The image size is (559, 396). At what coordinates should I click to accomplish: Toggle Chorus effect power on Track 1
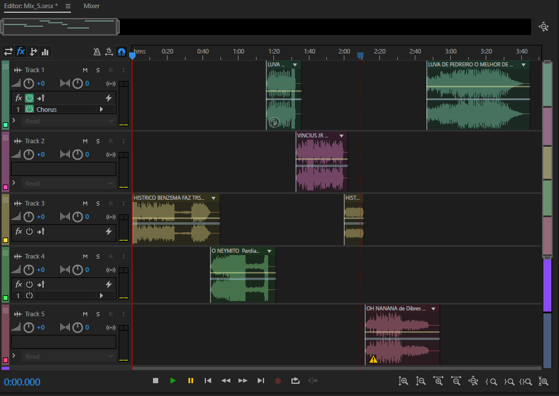pyautogui.click(x=29, y=109)
